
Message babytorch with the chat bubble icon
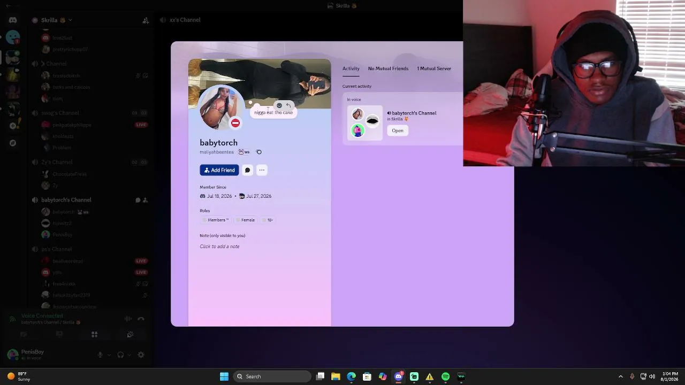[x=247, y=170]
